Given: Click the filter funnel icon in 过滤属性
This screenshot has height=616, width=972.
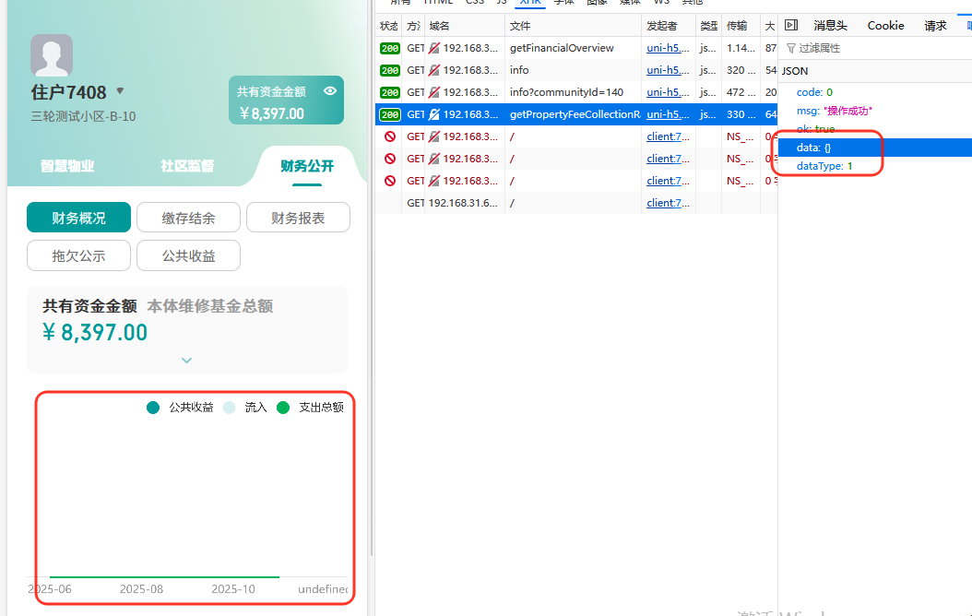Looking at the screenshot, I should tap(790, 48).
